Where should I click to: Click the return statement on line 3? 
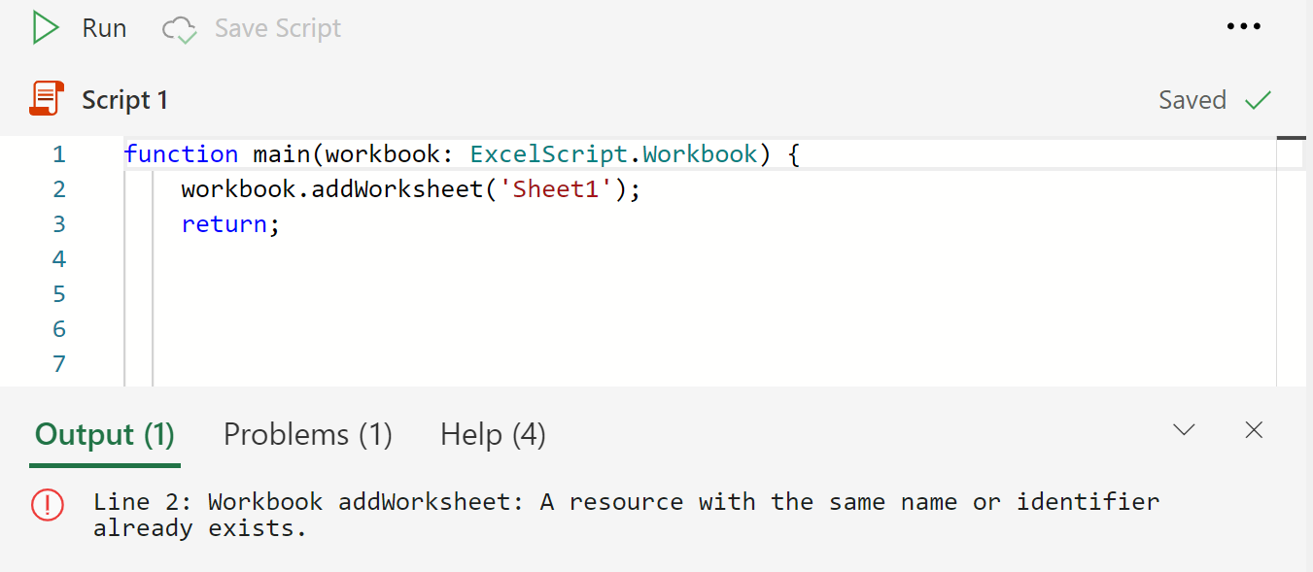[224, 223]
